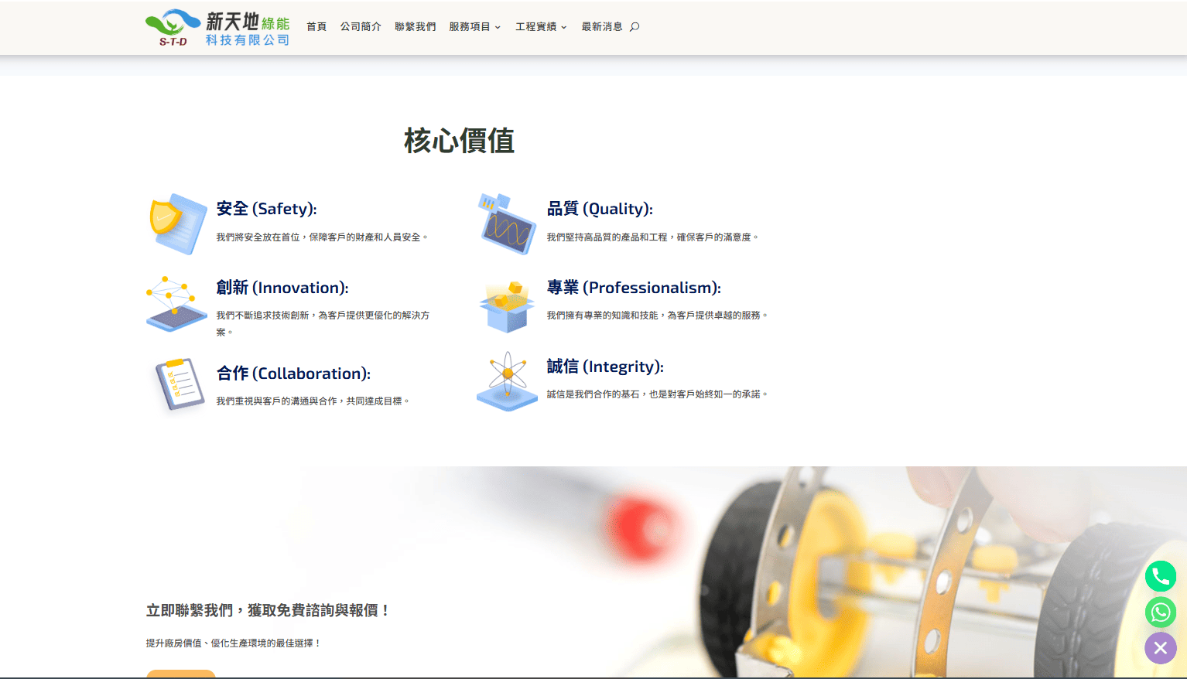Click text 誠信是我們合作的基石 description

(x=658, y=394)
